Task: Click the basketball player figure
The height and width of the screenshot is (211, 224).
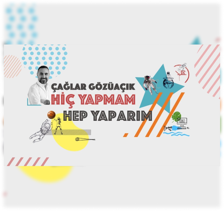Action: (57, 125)
